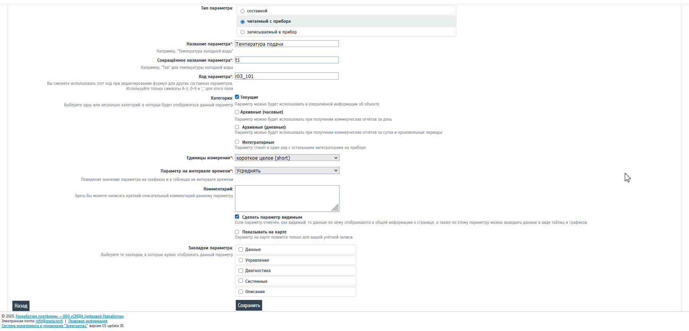Click the 'Код параметра' input field
Image resolution: width=689 pixels, height=331 pixels.
click(x=286, y=76)
